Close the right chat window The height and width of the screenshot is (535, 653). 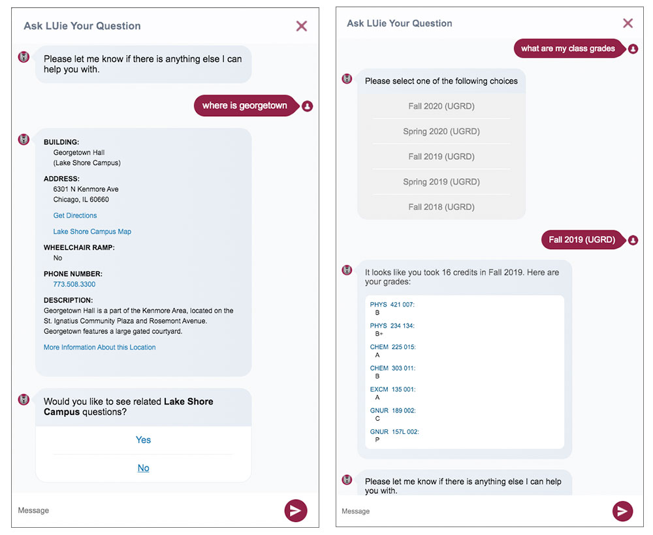(x=628, y=23)
